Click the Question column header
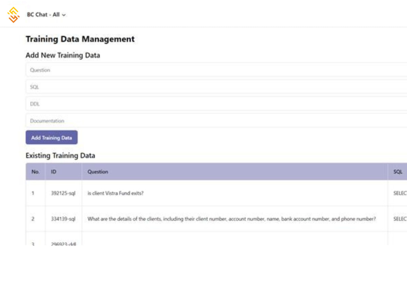407x305 pixels. tap(235, 172)
